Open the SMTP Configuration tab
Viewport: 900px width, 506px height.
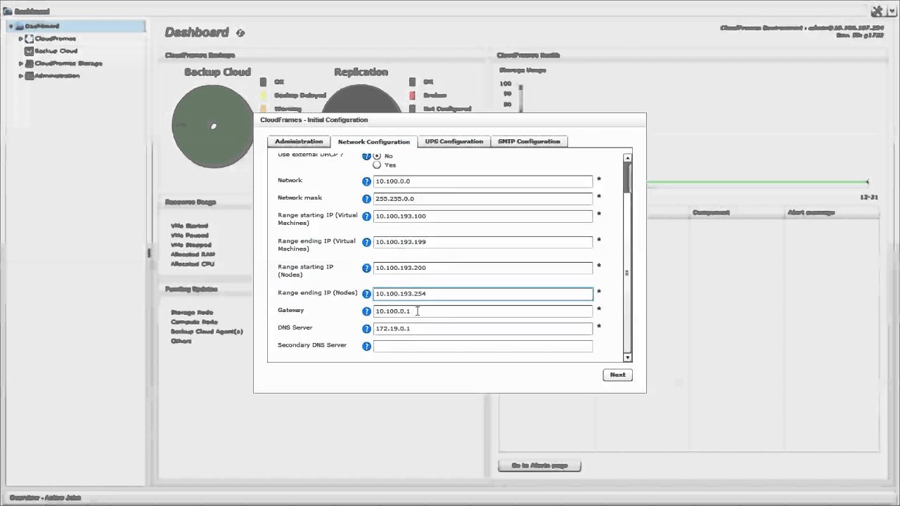pyautogui.click(x=529, y=142)
